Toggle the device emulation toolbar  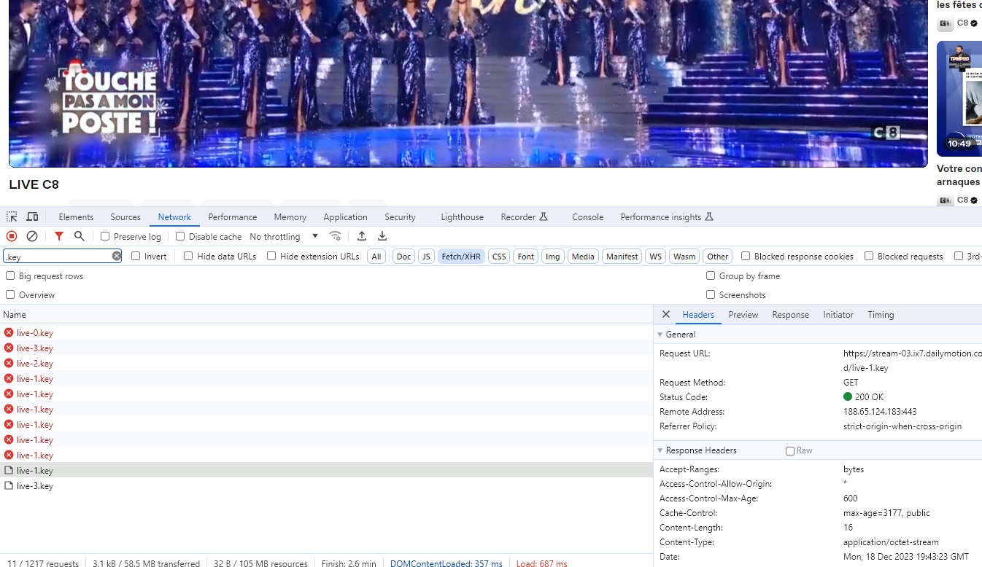point(32,216)
